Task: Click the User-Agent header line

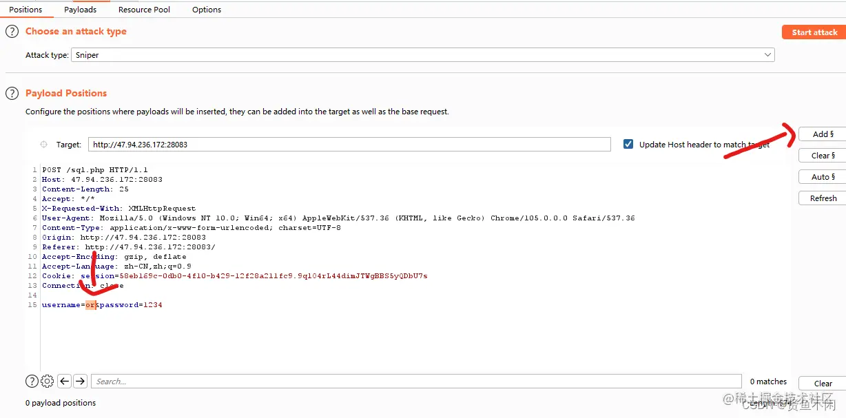Action: click(x=338, y=218)
